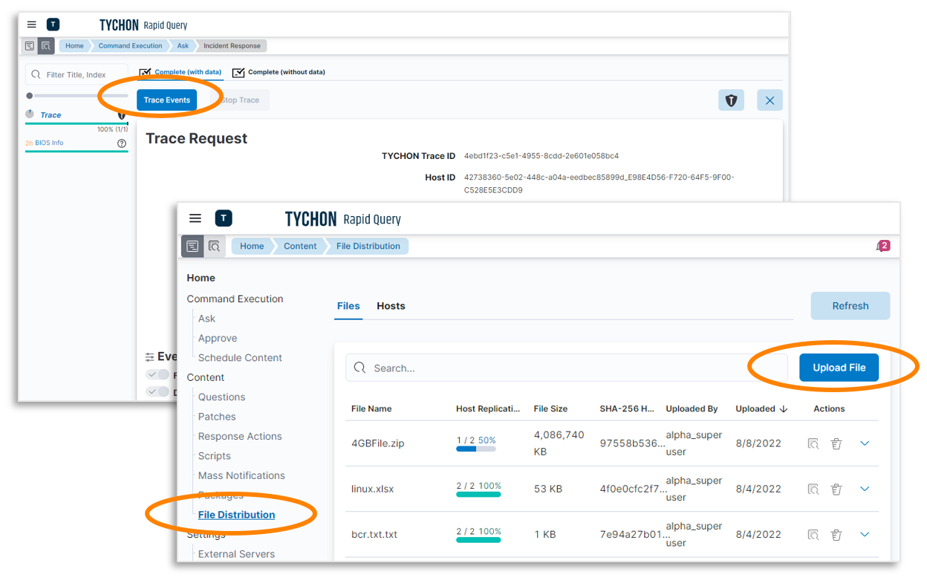Click the TYCHON T logo in front window

pyautogui.click(x=224, y=218)
